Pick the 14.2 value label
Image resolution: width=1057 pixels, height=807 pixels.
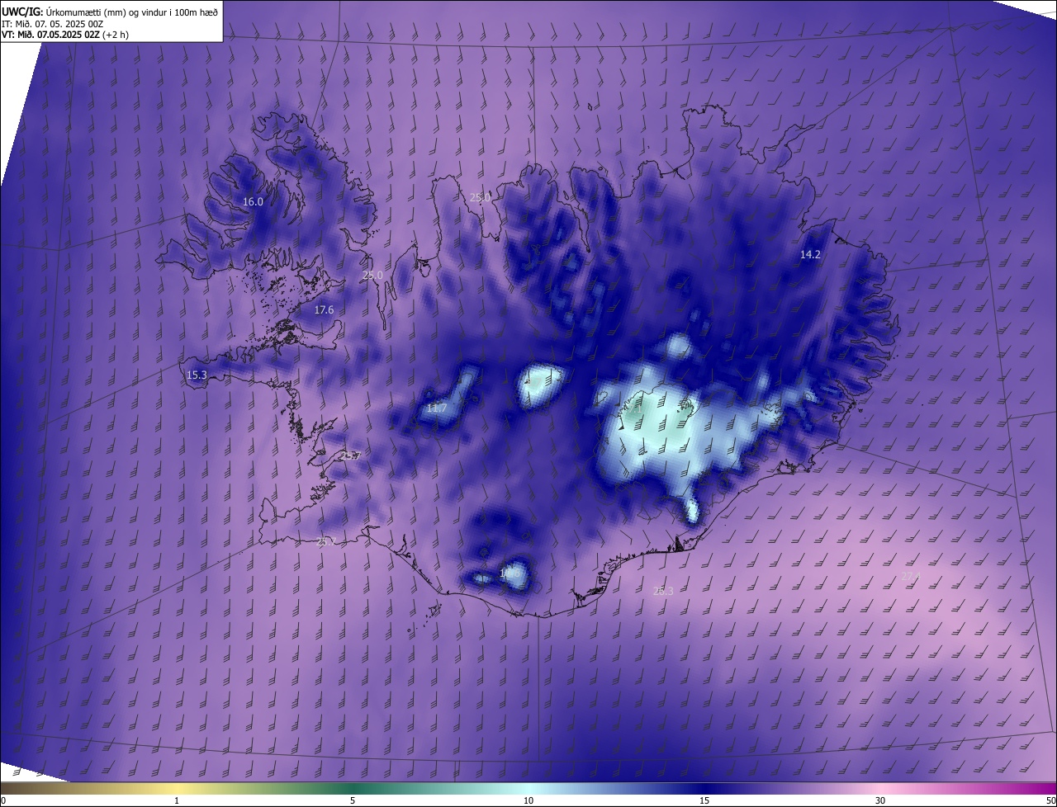point(810,255)
